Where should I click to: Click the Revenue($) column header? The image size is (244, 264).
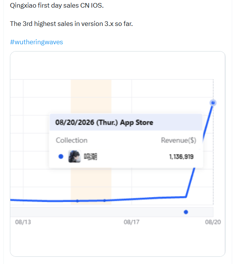point(178,140)
